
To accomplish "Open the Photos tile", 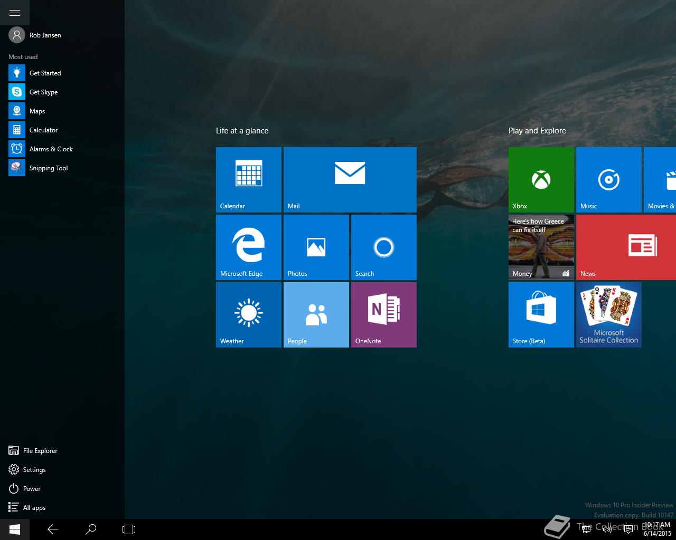I will pos(316,247).
